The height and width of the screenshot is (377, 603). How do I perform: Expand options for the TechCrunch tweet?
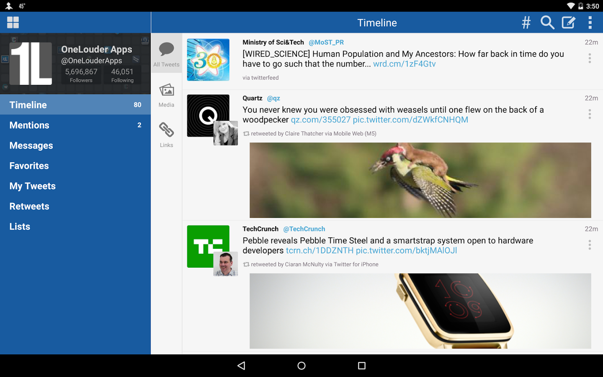click(x=590, y=245)
